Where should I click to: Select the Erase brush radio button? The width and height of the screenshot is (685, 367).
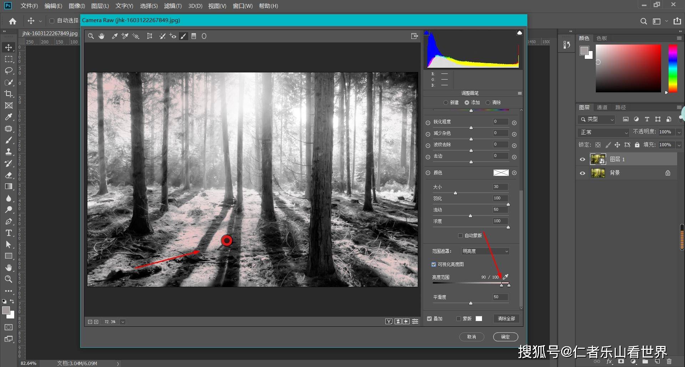(488, 102)
